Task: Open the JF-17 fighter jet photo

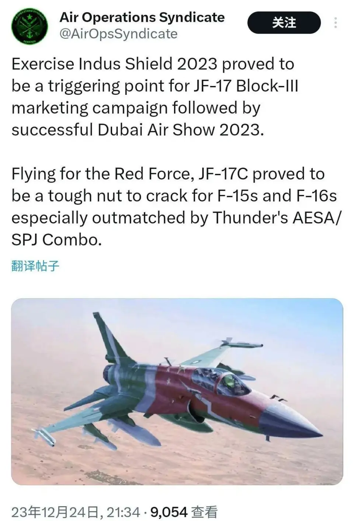Action: (x=177, y=391)
